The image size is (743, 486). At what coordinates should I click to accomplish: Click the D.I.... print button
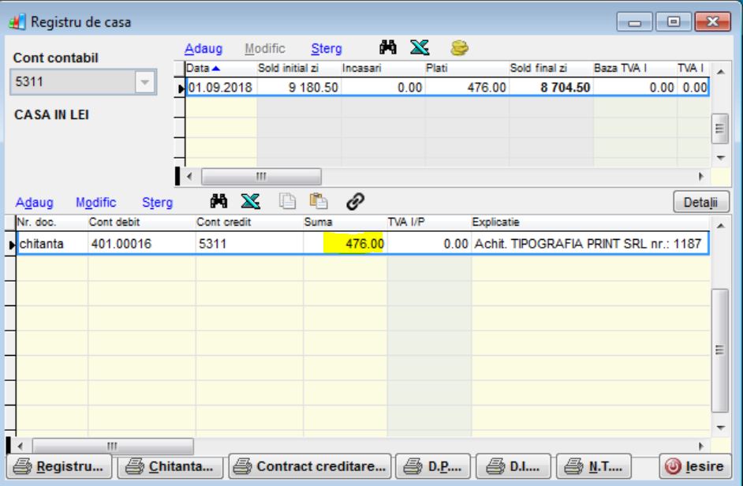coord(513,466)
